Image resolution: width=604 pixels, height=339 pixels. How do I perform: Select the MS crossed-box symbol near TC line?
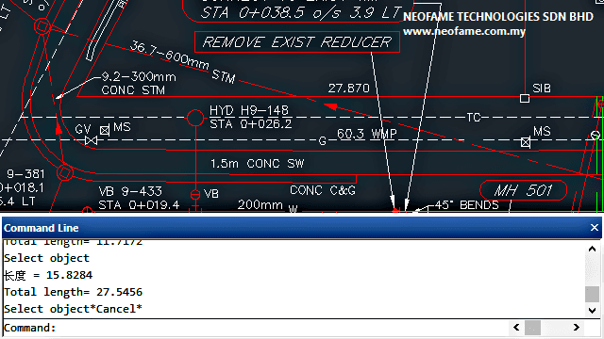(x=526, y=142)
